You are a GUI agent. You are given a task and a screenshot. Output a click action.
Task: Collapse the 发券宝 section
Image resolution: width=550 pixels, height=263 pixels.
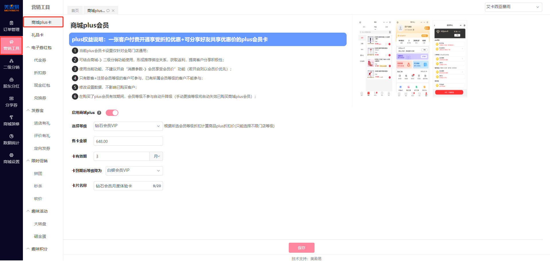coord(28,110)
